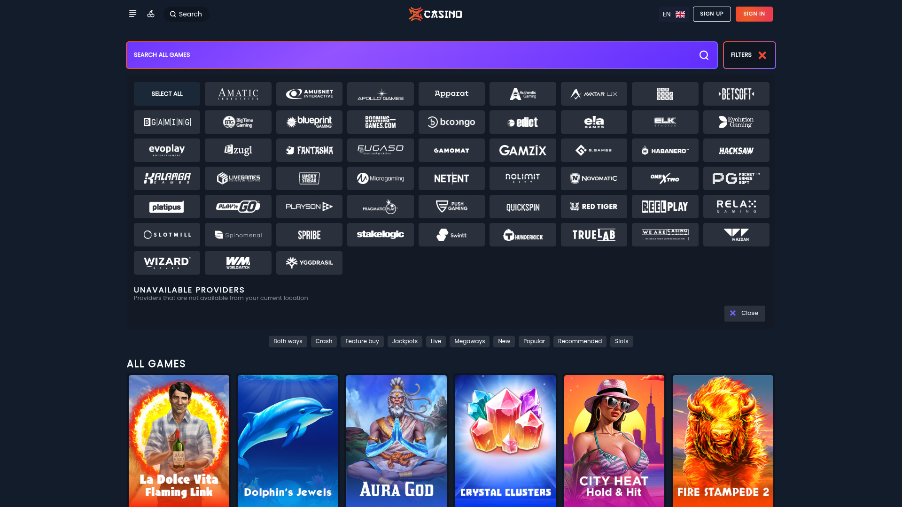Switch to the Jackpots category
Viewport: 902px width, 507px height.
[404, 341]
